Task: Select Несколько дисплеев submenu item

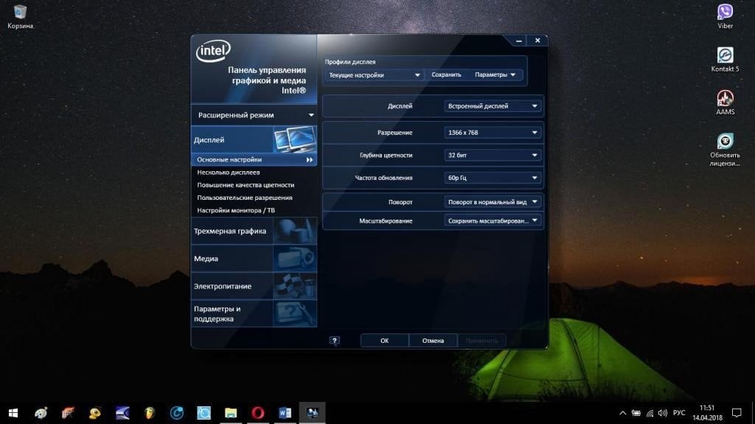Action: pos(229,172)
